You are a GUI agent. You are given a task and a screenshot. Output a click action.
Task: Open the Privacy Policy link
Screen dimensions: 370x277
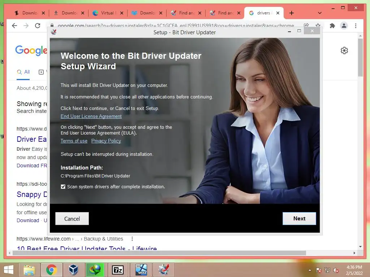coord(106,141)
